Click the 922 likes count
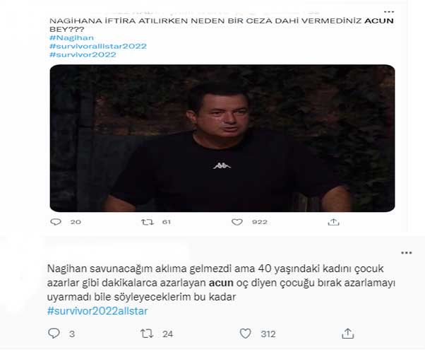The width and height of the screenshot is (425, 352). click(260, 222)
